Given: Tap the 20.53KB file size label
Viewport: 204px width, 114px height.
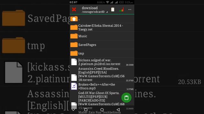Looking at the screenshot, I should (130, 65).
